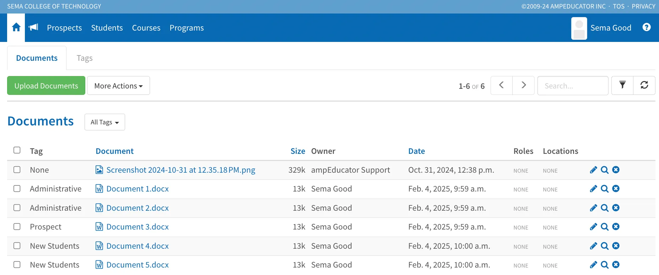Edit the Screenshot png document
Viewport: 659px width, 275px height.
[593, 170]
